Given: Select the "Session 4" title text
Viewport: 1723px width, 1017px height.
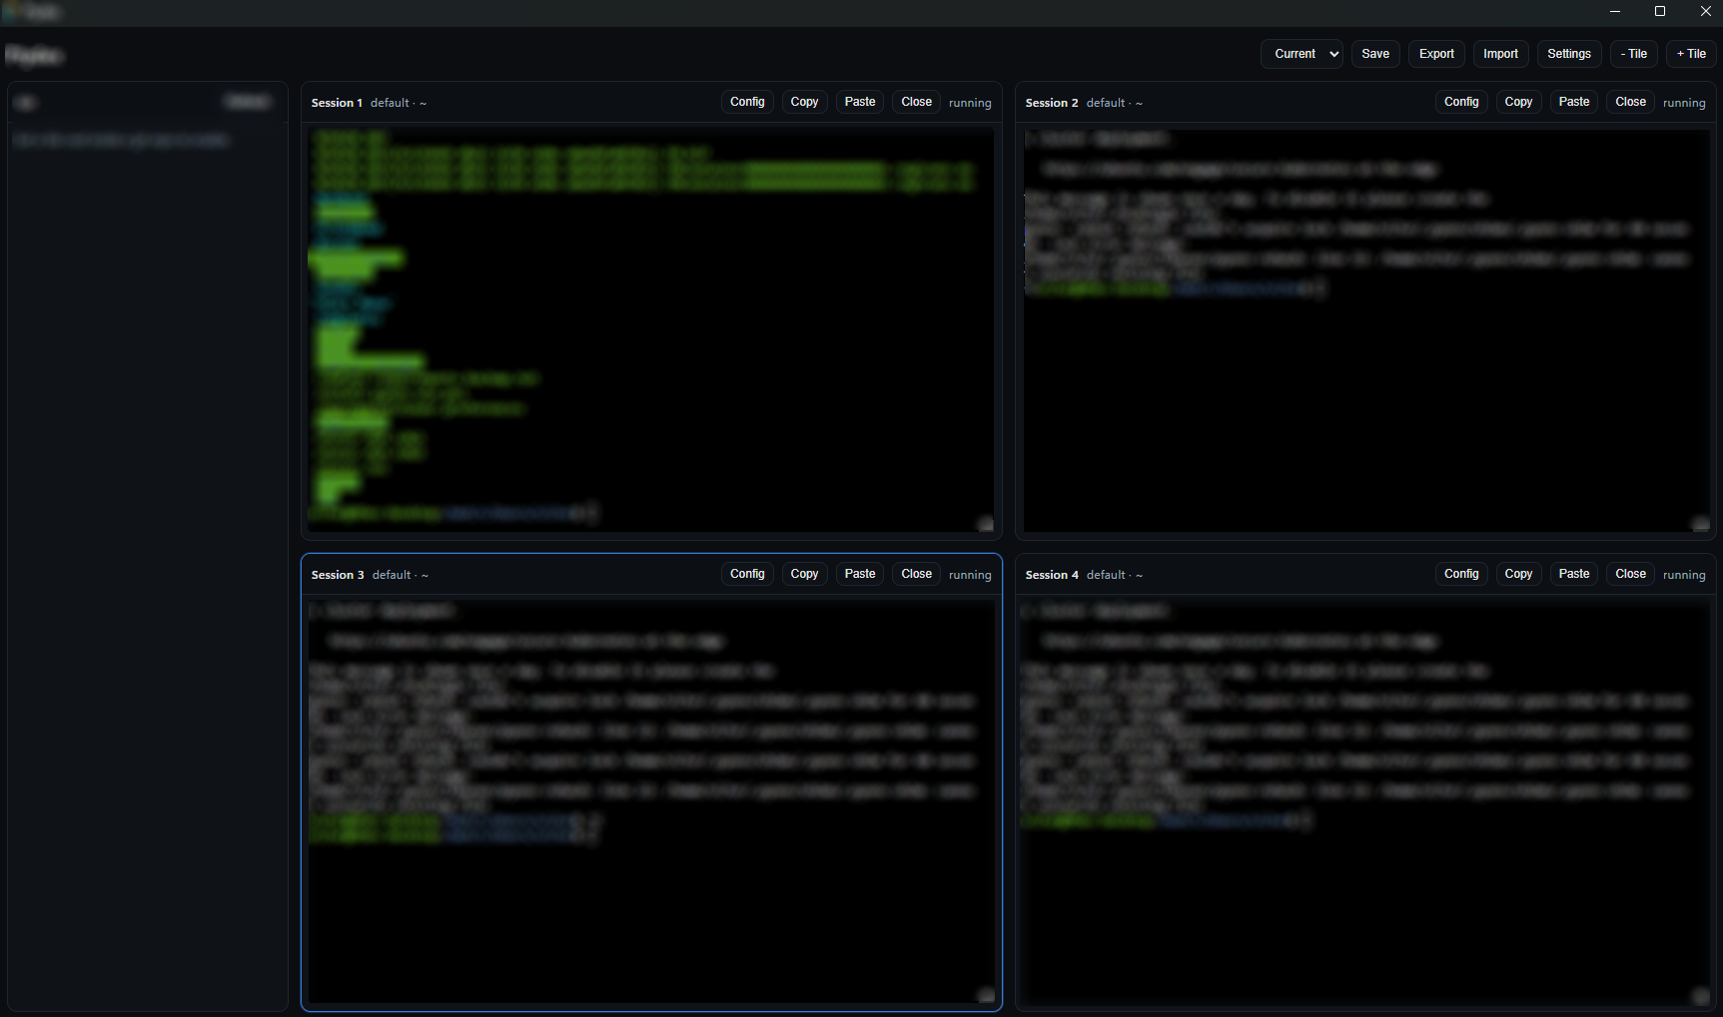Looking at the screenshot, I should click(1052, 575).
